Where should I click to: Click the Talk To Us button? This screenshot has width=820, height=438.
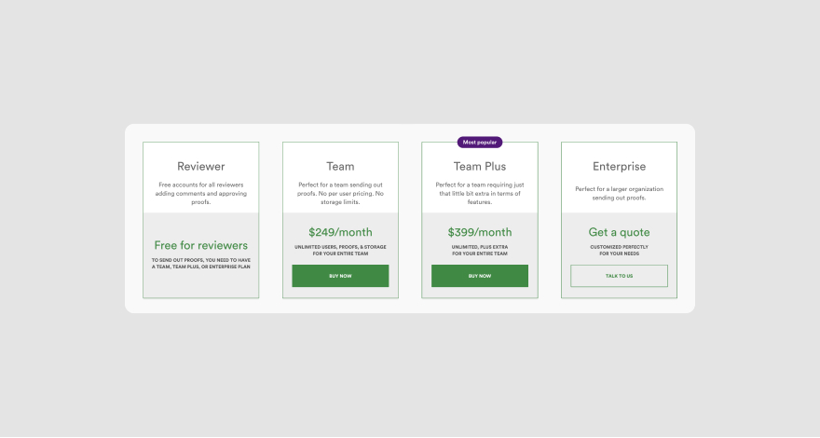(x=619, y=276)
